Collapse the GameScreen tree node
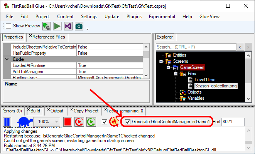Image resolution: width=255 pixels, height=154 pixels. coord(168,67)
